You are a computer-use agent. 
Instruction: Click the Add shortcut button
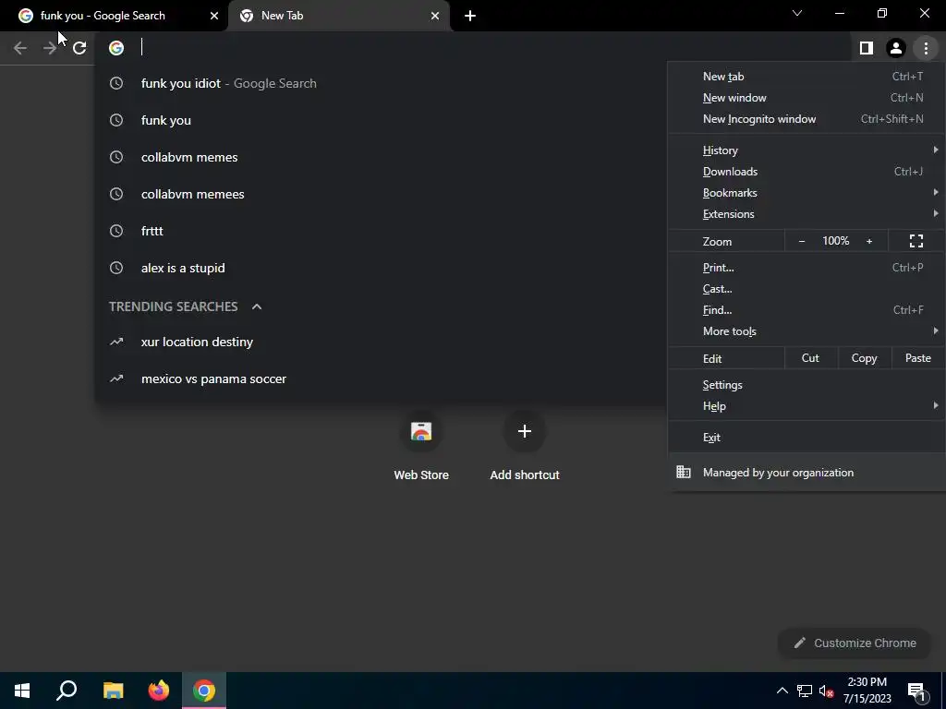pos(525,446)
